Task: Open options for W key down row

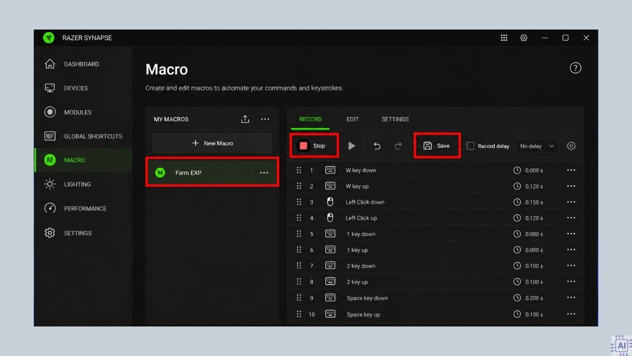Action: click(571, 170)
